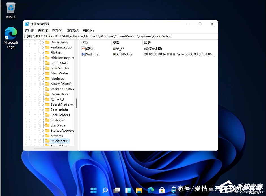
Task: Expand the Discardable key
Action: point(43,42)
